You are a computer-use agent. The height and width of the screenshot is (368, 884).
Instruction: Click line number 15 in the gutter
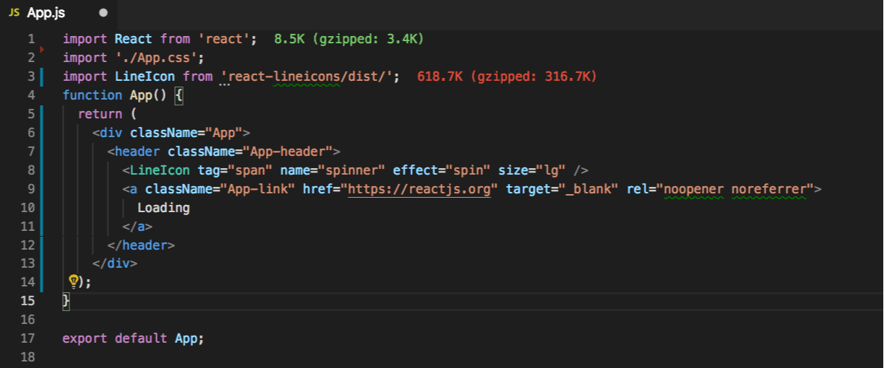pos(27,301)
